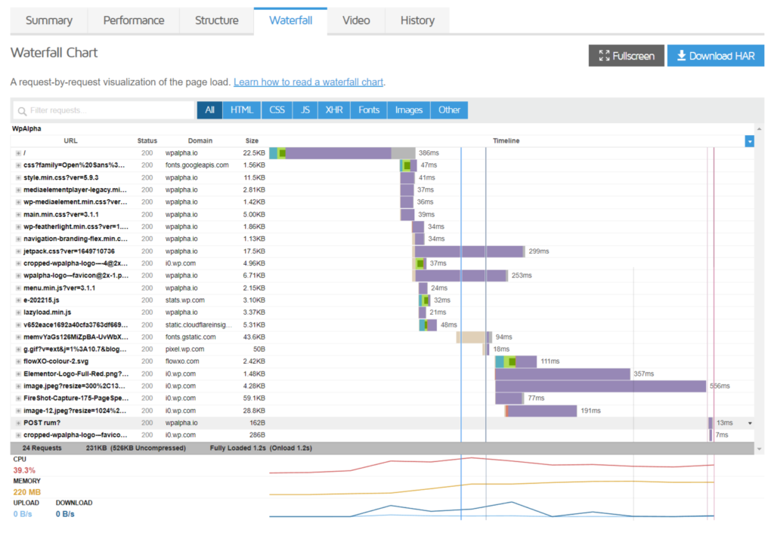Click the 59.1KB size cell
The height and width of the screenshot is (545, 774).
click(x=254, y=398)
